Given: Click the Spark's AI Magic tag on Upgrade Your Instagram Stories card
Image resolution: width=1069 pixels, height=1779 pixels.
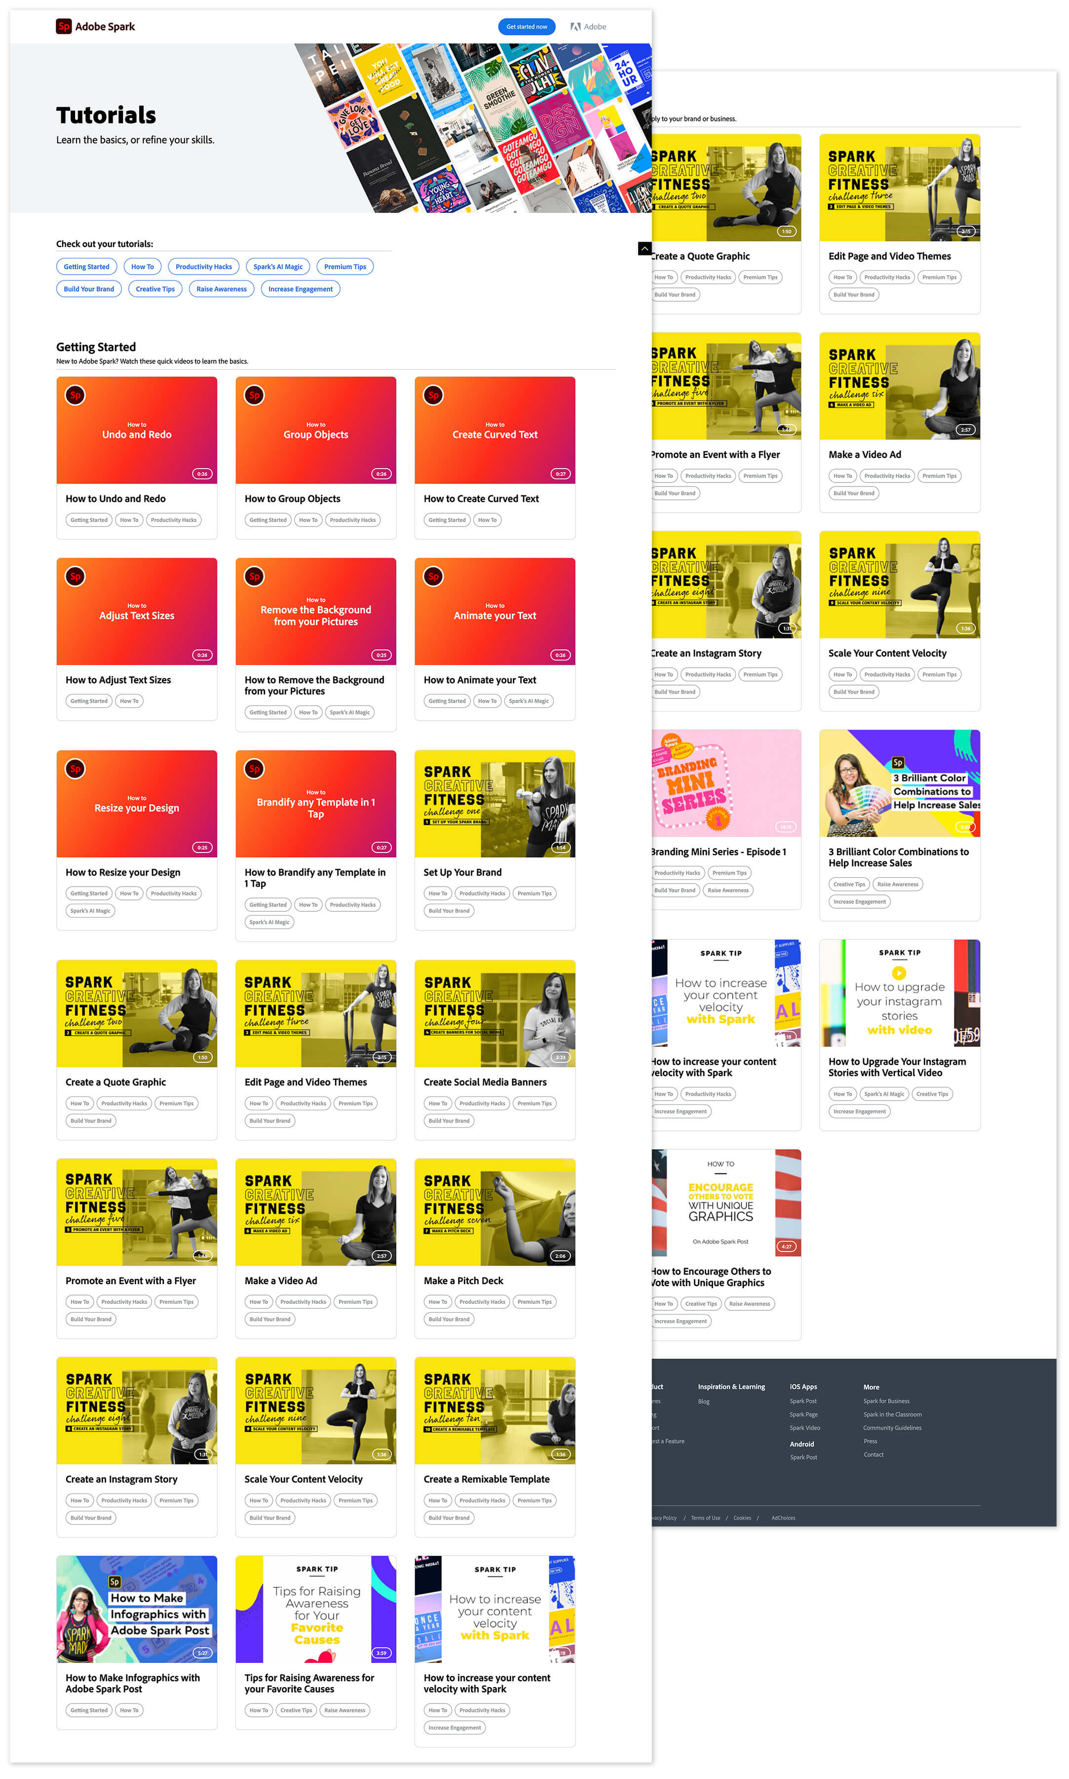Looking at the screenshot, I should [x=884, y=1094].
